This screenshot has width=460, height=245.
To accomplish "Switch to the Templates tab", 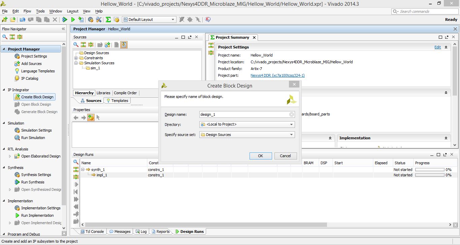I will (x=117, y=101).
